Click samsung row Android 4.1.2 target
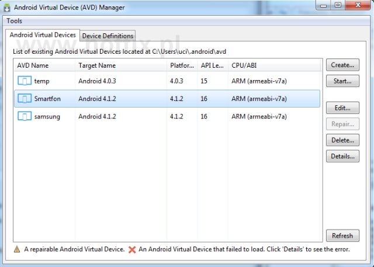 (97, 117)
